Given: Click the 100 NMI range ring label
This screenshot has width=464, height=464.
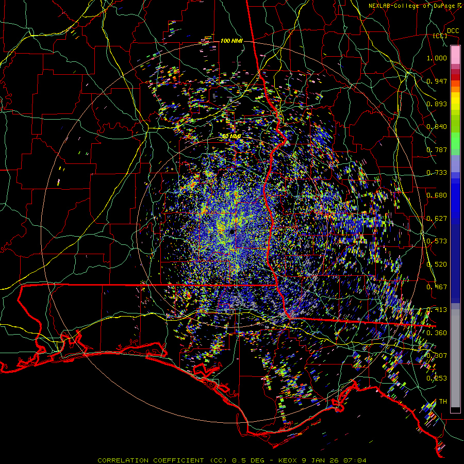Looking at the screenshot, I should [x=231, y=41].
